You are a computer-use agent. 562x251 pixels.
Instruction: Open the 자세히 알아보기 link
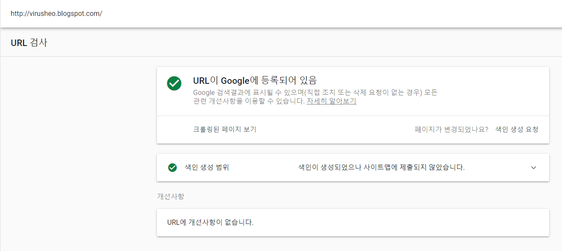point(331,102)
